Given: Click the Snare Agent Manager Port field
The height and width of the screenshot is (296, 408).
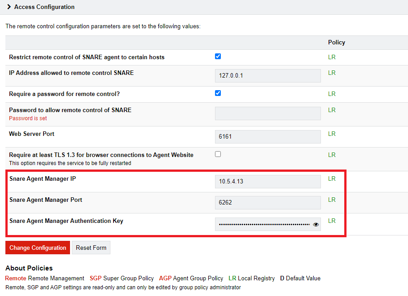Looking at the screenshot, I should tap(268, 203).
